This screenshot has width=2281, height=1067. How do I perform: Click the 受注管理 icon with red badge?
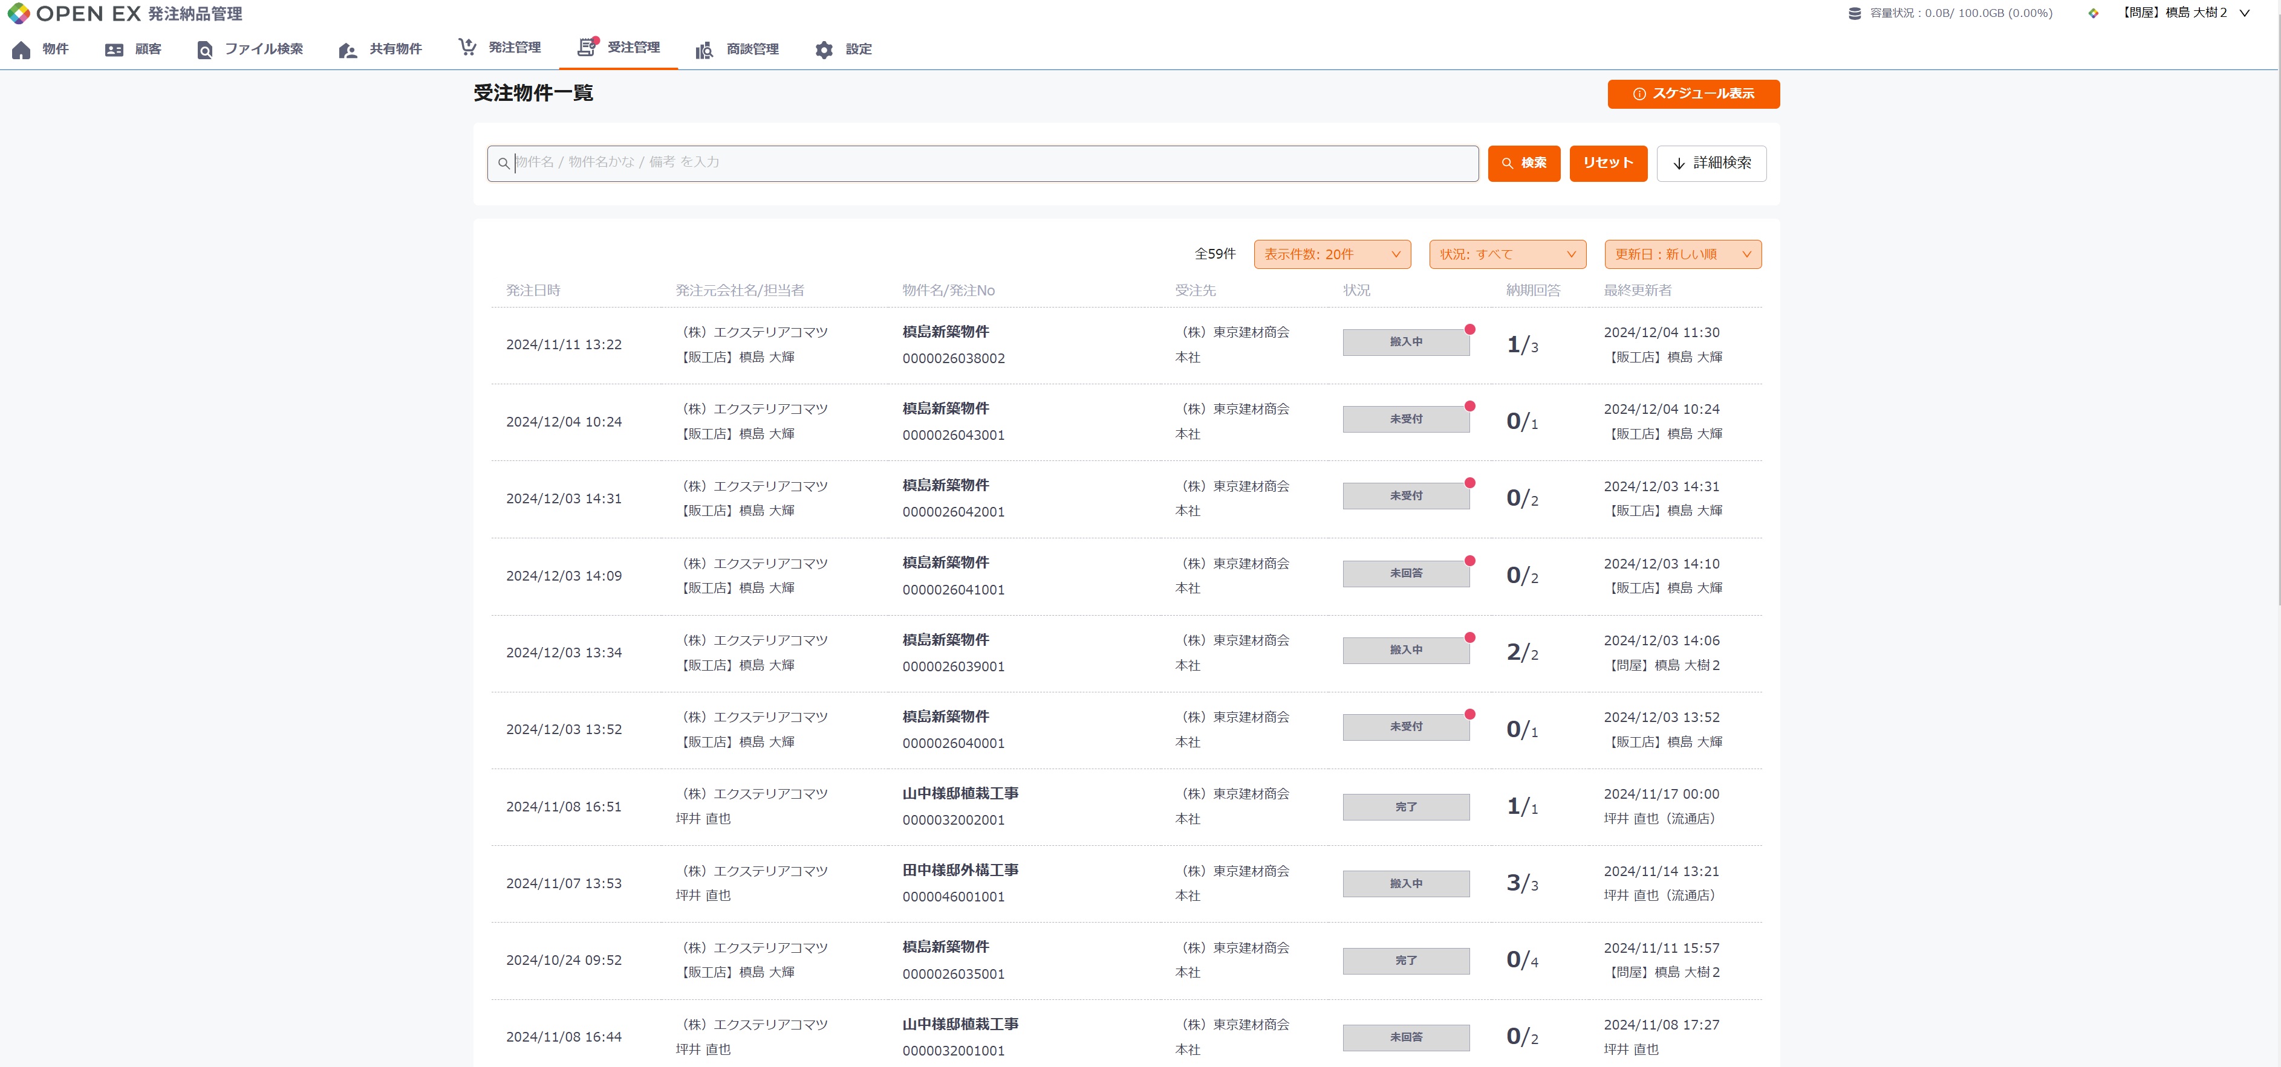(x=588, y=47)
